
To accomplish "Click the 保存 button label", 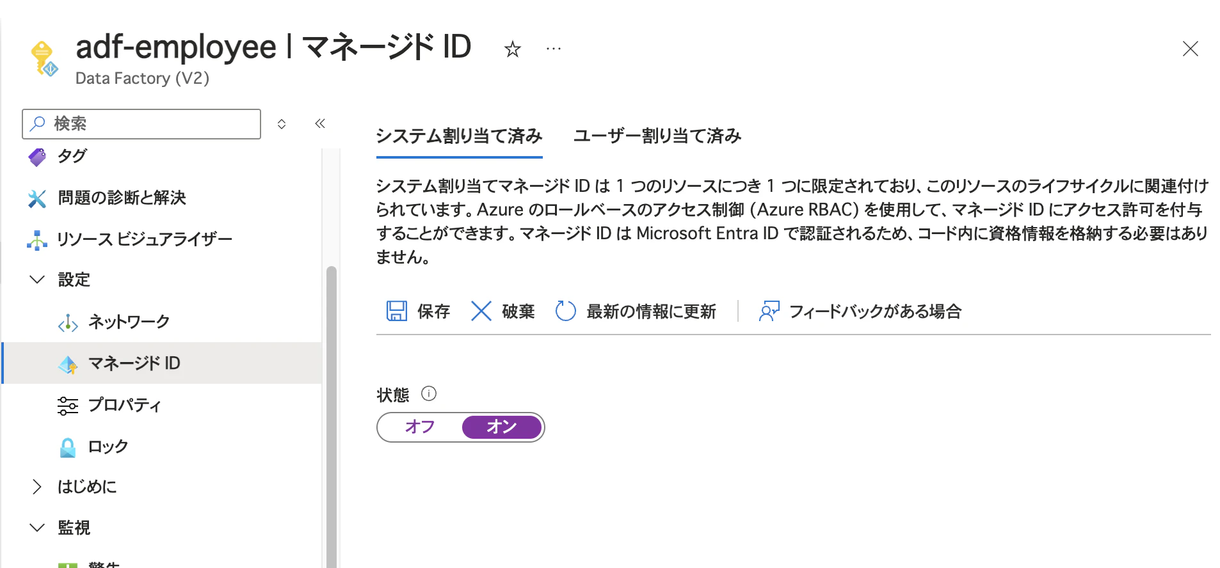I will coord(434,312).
